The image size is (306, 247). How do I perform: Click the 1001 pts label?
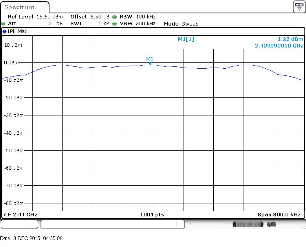click(152, 215)
